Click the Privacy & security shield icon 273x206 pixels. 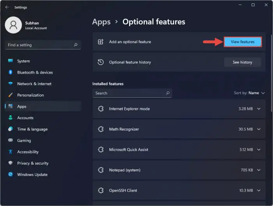[11, 163]
